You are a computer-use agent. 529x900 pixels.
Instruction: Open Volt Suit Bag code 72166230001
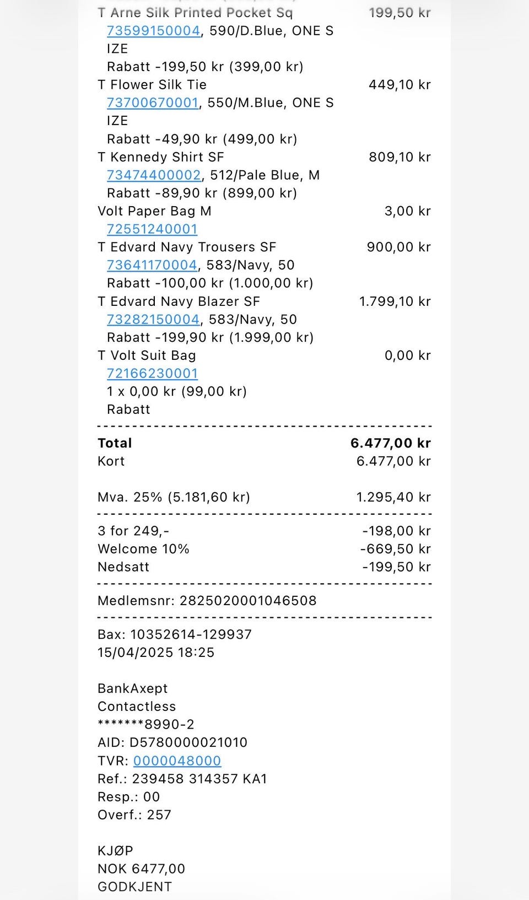(152, 374)
